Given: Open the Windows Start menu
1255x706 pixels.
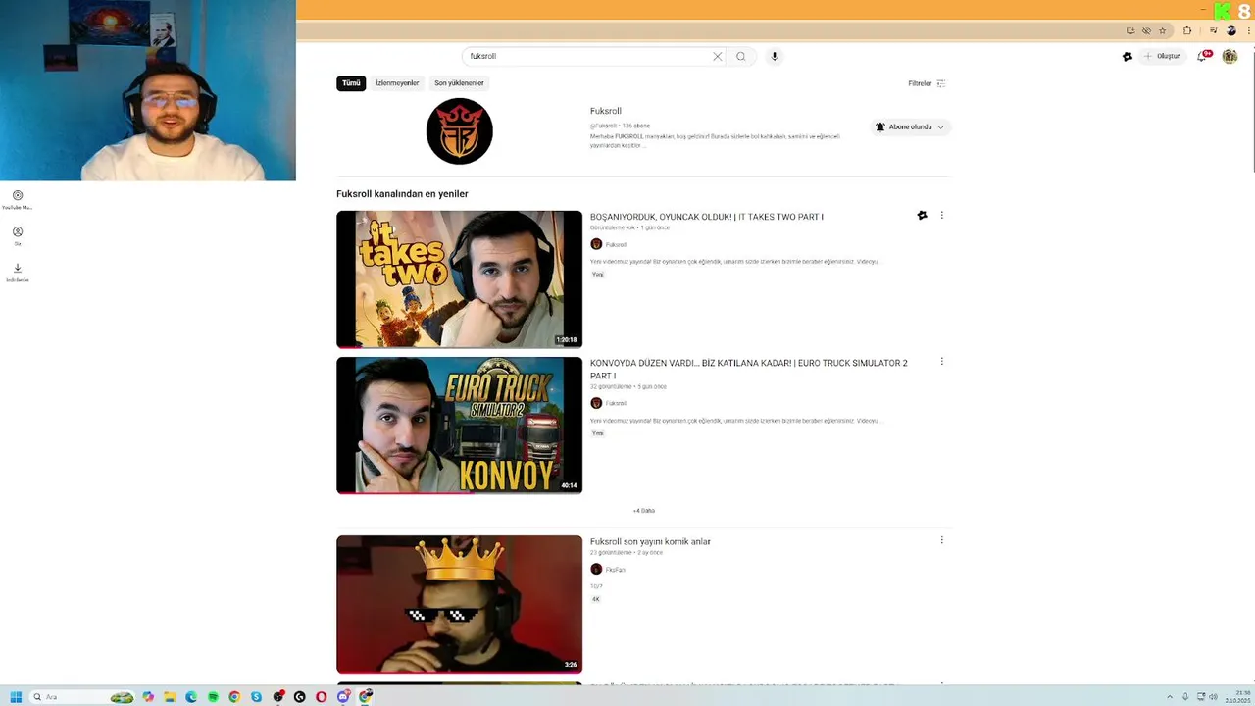Looking at the screenshot, I should pyautogui.click(x=16, y=697).
